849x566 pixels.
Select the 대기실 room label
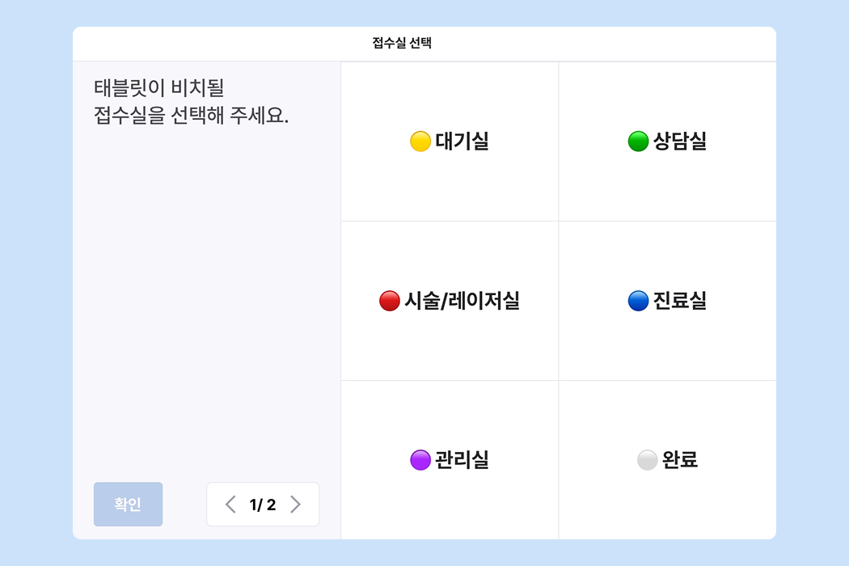pos(462,141)
